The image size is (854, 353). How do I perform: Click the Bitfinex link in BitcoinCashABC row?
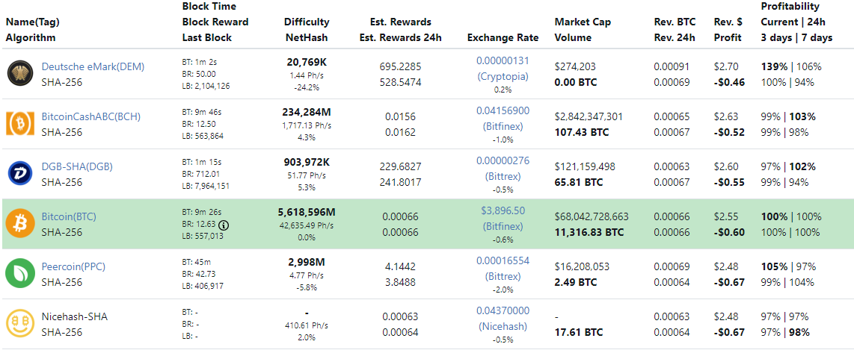(x=503, y=126)
